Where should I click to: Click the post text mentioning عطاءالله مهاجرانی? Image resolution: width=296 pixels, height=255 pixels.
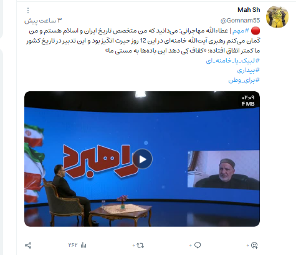point(143,41)
